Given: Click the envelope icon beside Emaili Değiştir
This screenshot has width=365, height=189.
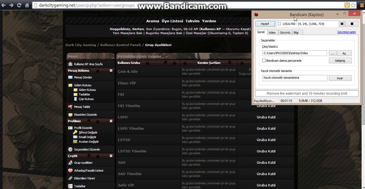Looking at the screenshot, I should point(75,137).
